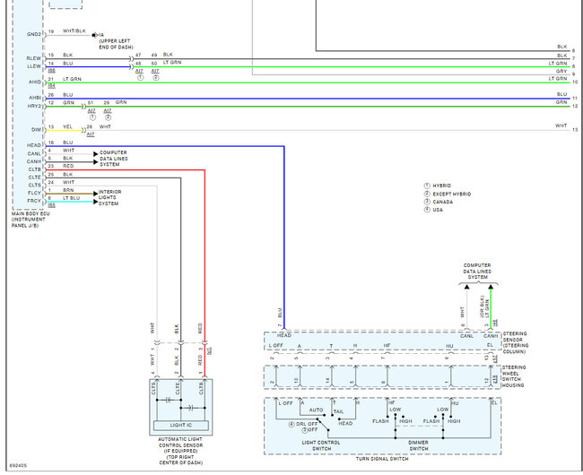The height and width of the screenshot is (475, 583).
Task: Click the DIM pin label on ECU
Action: point(37,130)
